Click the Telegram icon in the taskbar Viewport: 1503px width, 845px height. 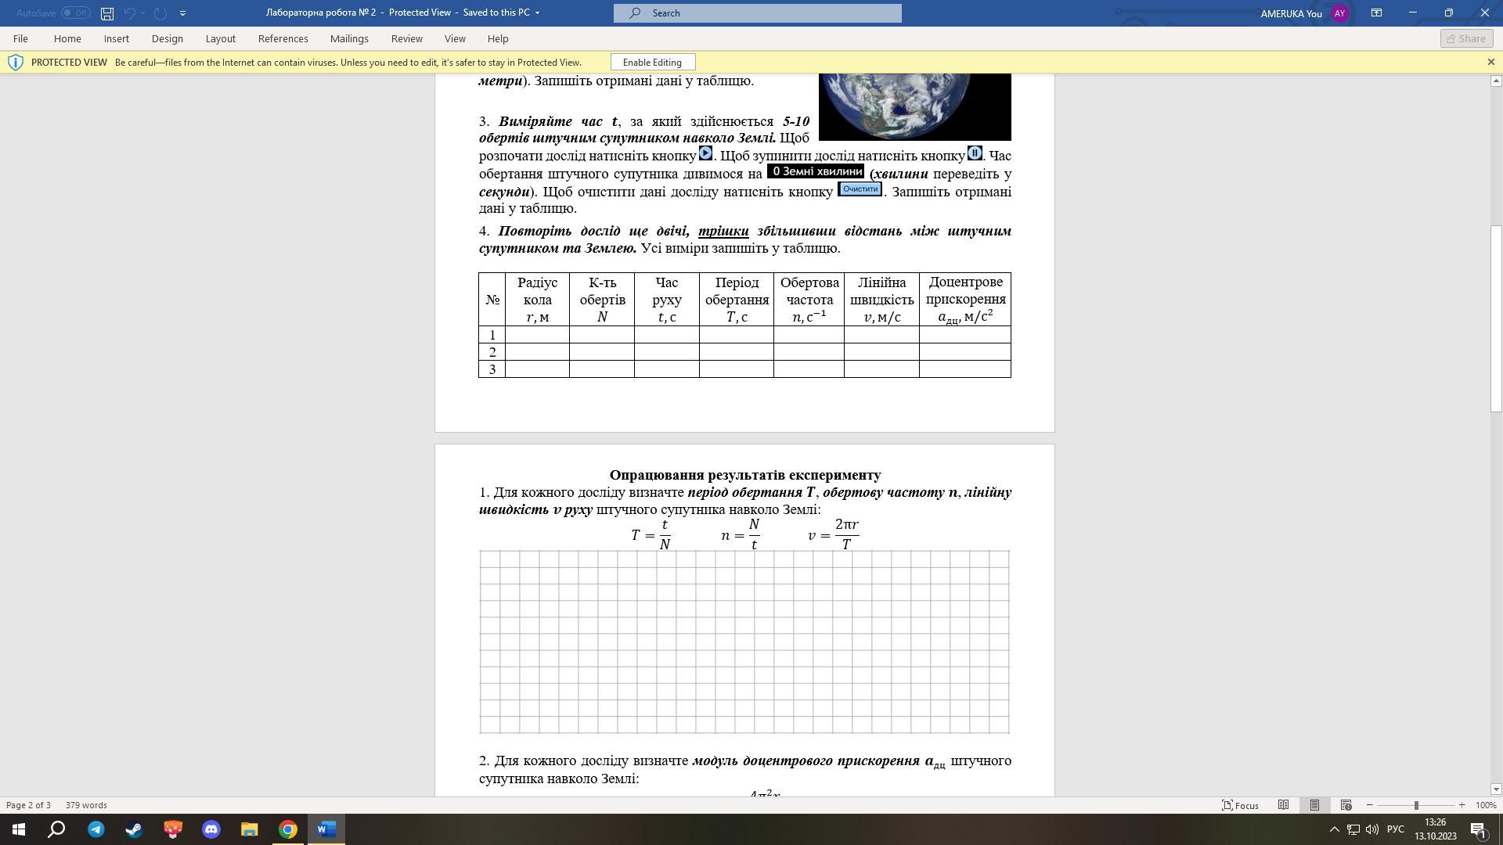point(96,829)
